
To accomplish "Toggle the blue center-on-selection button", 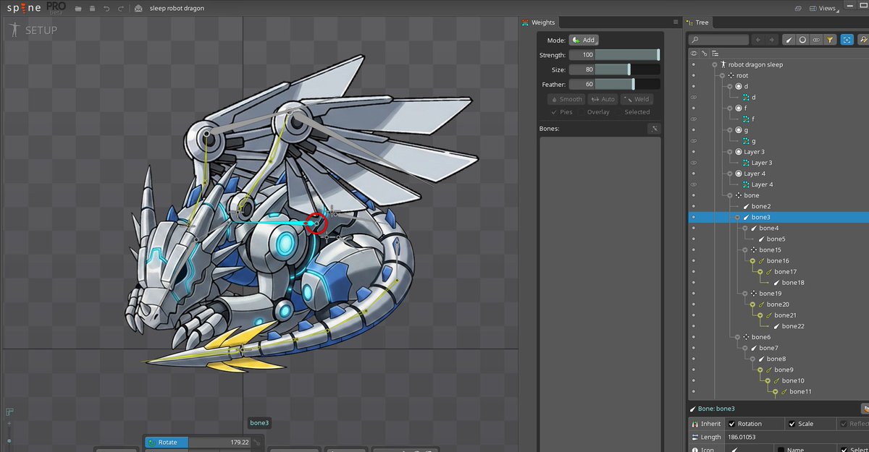I will click(847, 40).
